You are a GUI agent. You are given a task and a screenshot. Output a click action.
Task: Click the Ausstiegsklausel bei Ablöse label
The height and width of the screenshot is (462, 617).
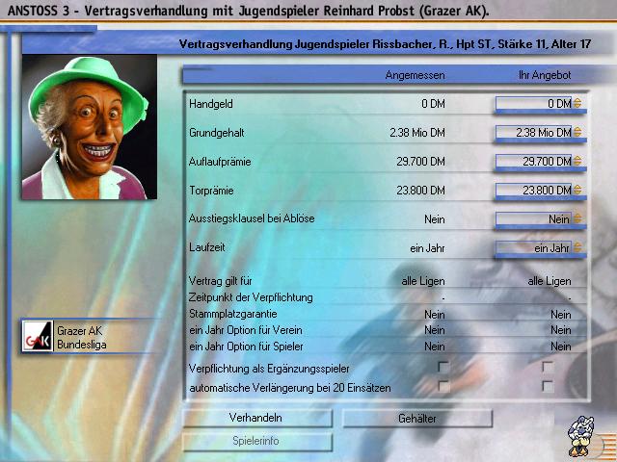click(252, 218)
